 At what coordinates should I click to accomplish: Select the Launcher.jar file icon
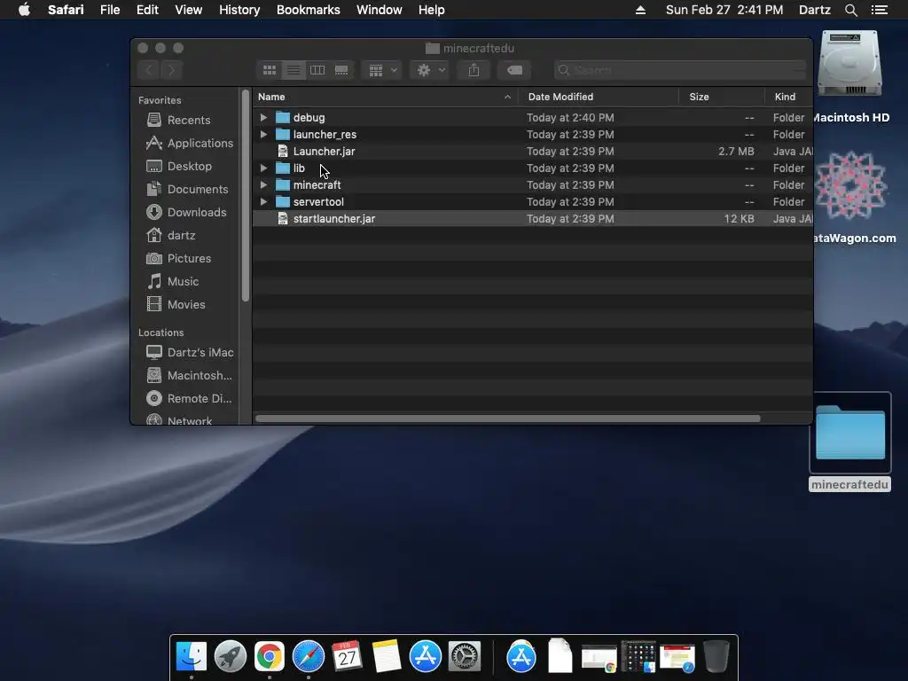pos(283,151)
